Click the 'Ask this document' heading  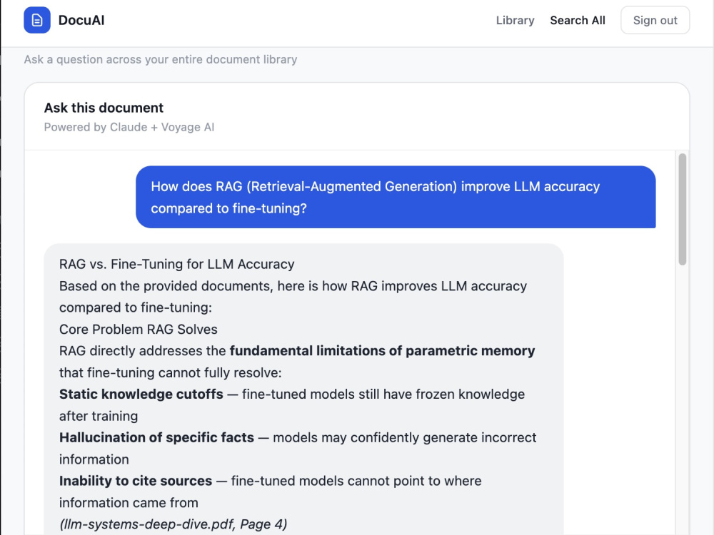point(104,108)
